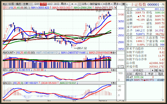
Task: Open help icon on MA indicator row
Action: 115,8
